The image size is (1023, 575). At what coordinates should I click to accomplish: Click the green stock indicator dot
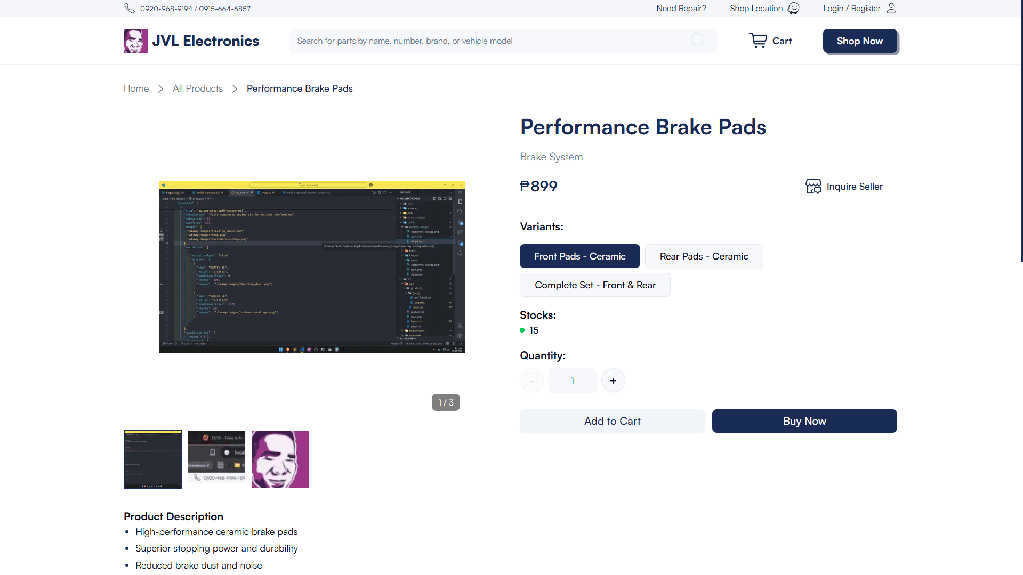point(522,330)
